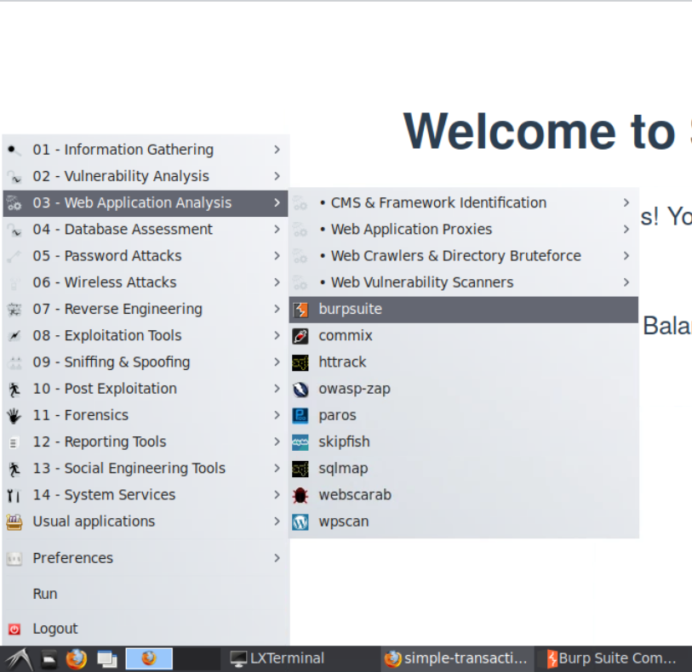Click the owasp-zap blue circular icon
692x672 pixels.
300,390
